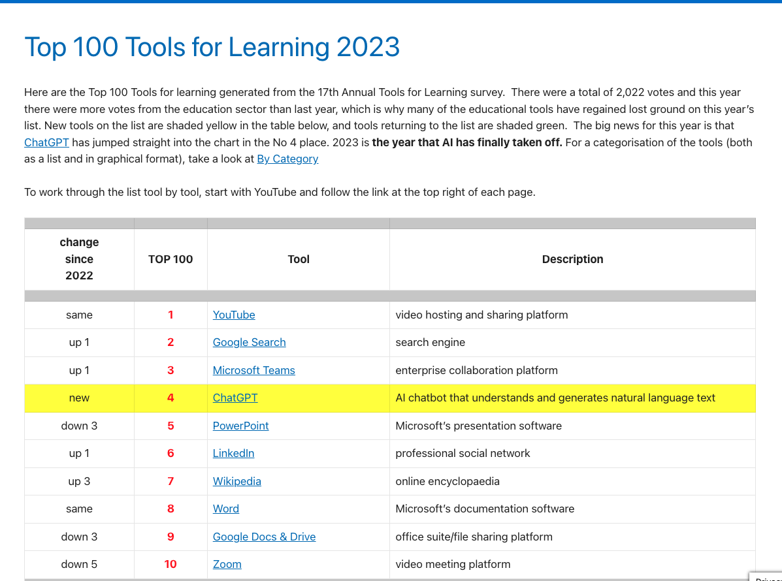
Task: Click rank number 10 in Zoom row
Action: [171, 564]
